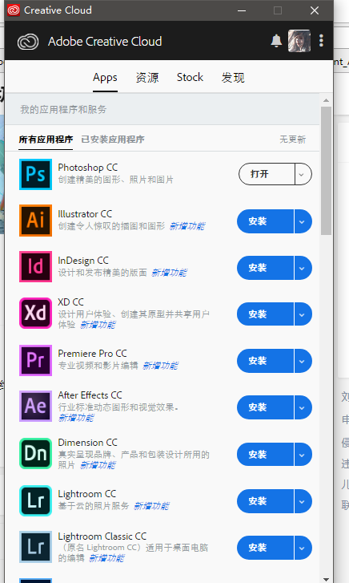Switch to the 资源 tab
The height and width of the screenshot is (583, 349).
147,77
